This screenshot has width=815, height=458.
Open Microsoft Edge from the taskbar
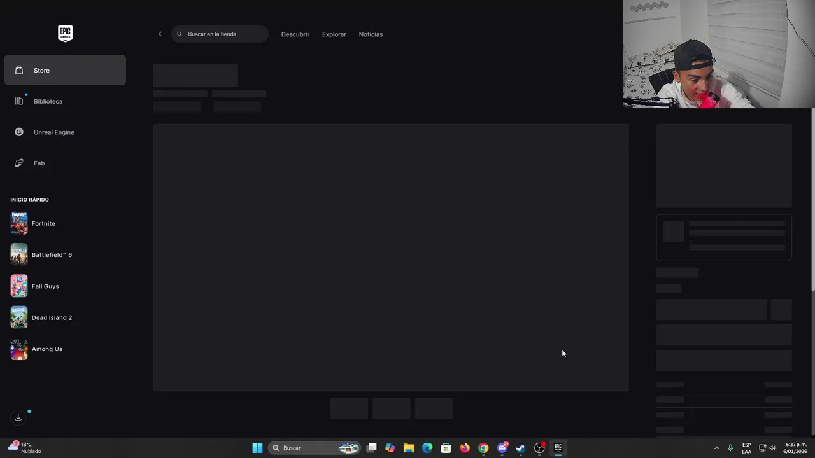(x=427, y=448)
